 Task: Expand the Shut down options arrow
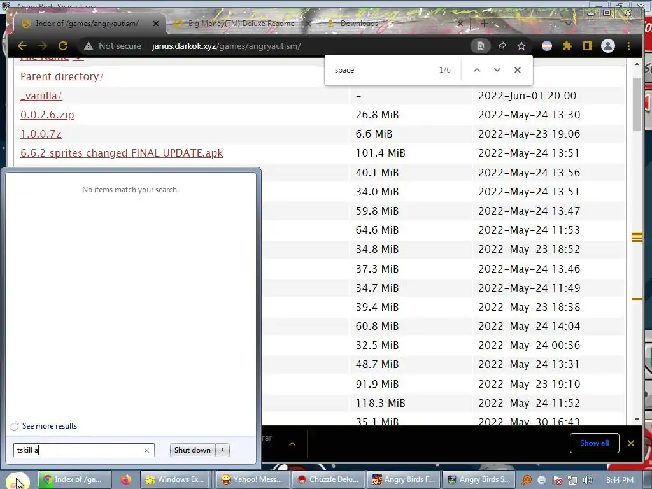(223, 450)
